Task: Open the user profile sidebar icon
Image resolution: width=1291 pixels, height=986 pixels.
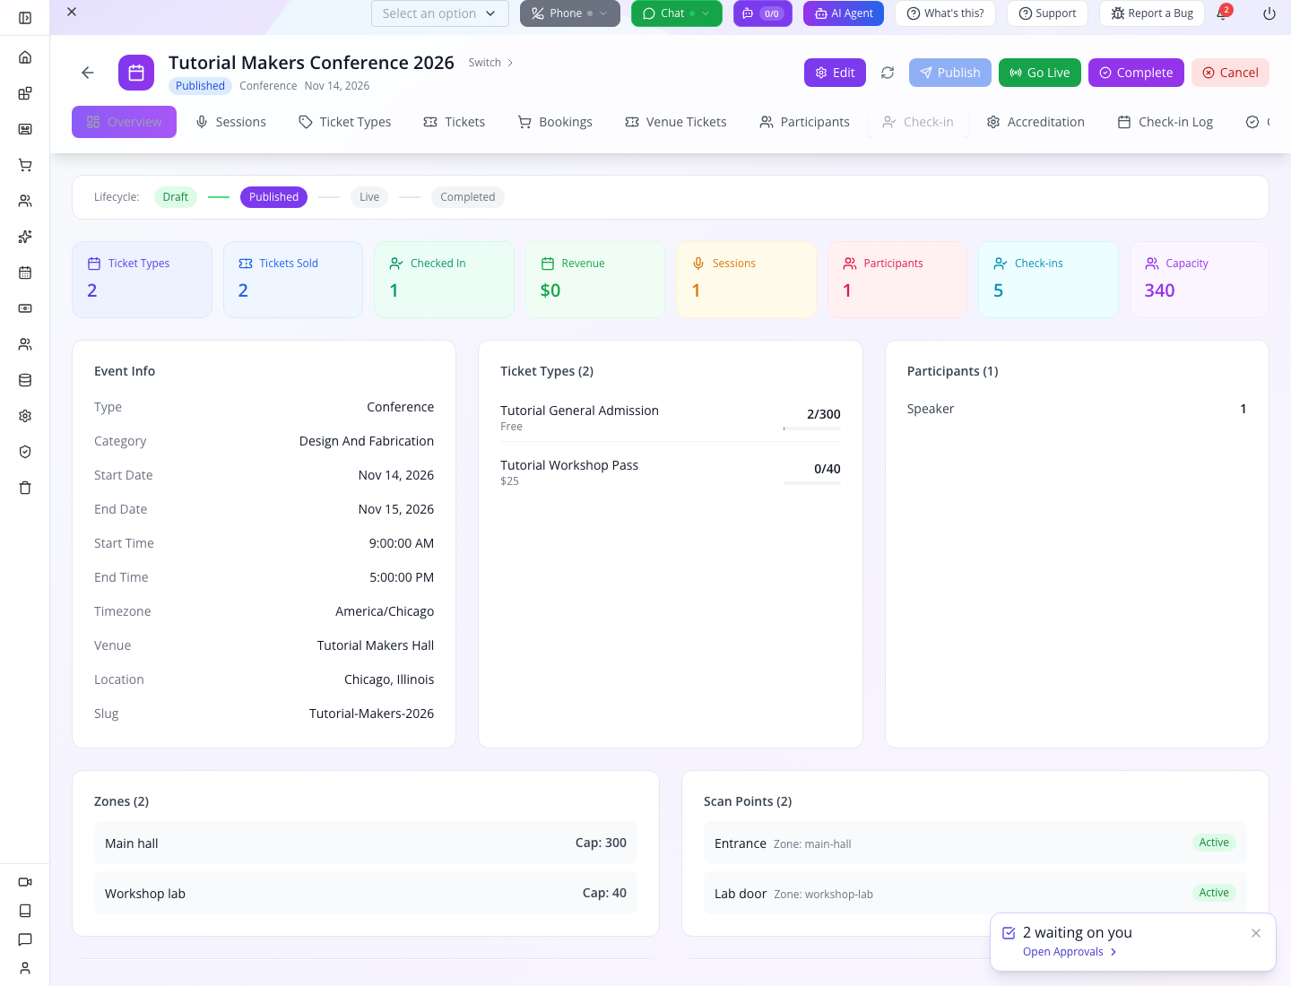Action: coord(25,968)
